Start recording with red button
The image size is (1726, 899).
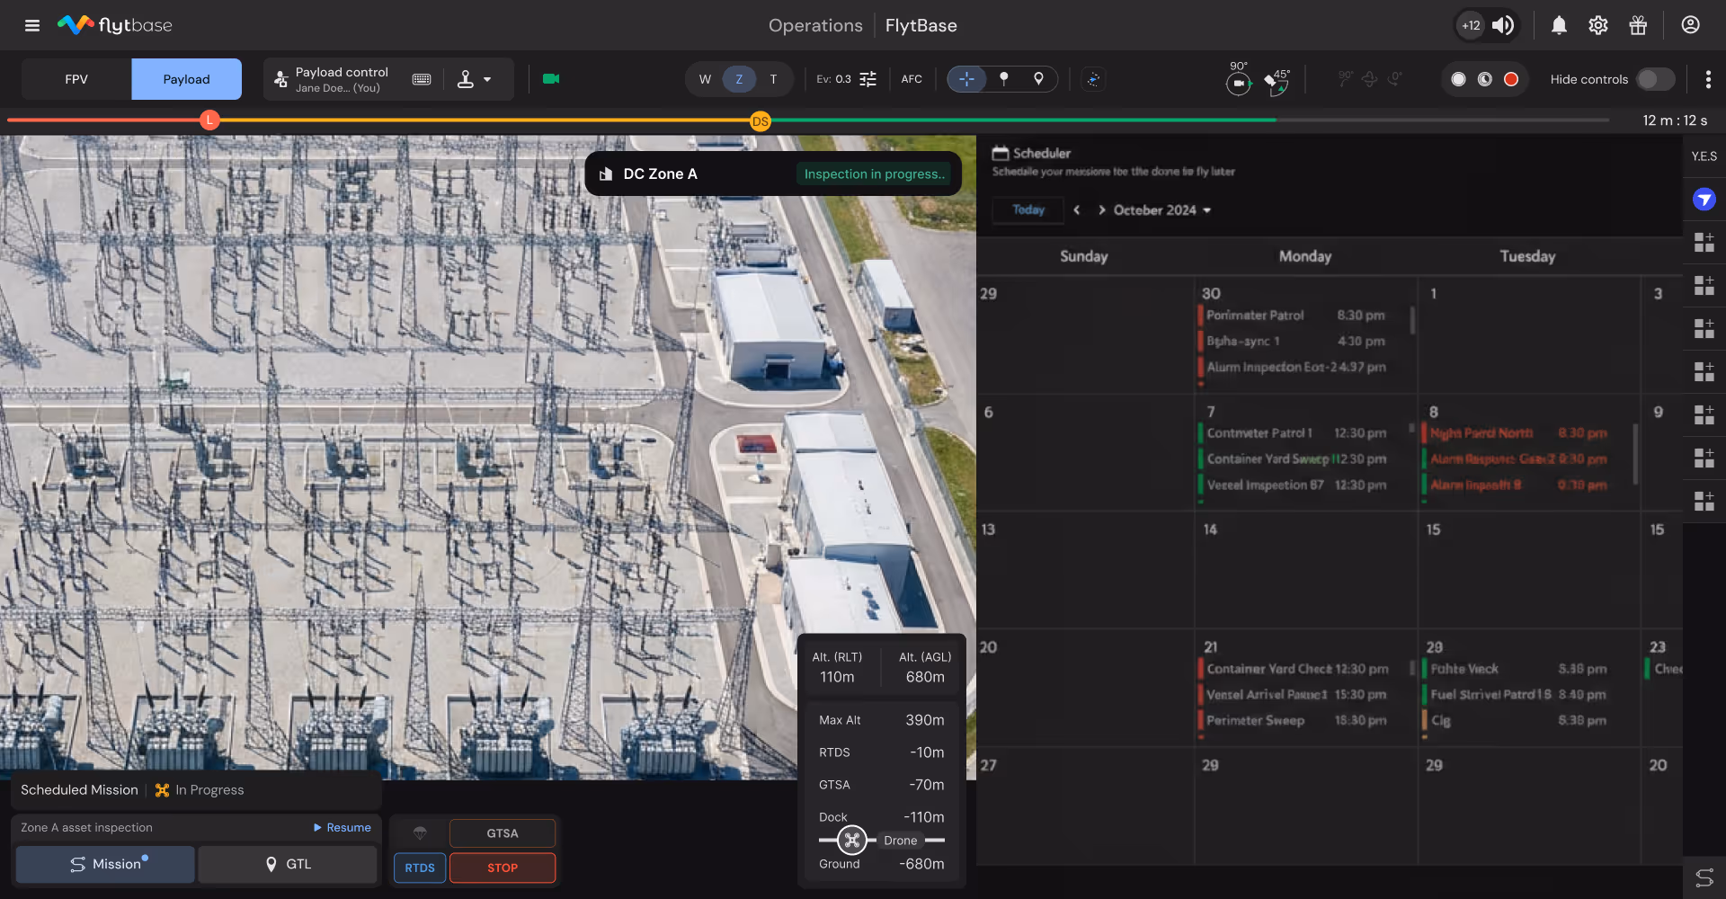1511,79
